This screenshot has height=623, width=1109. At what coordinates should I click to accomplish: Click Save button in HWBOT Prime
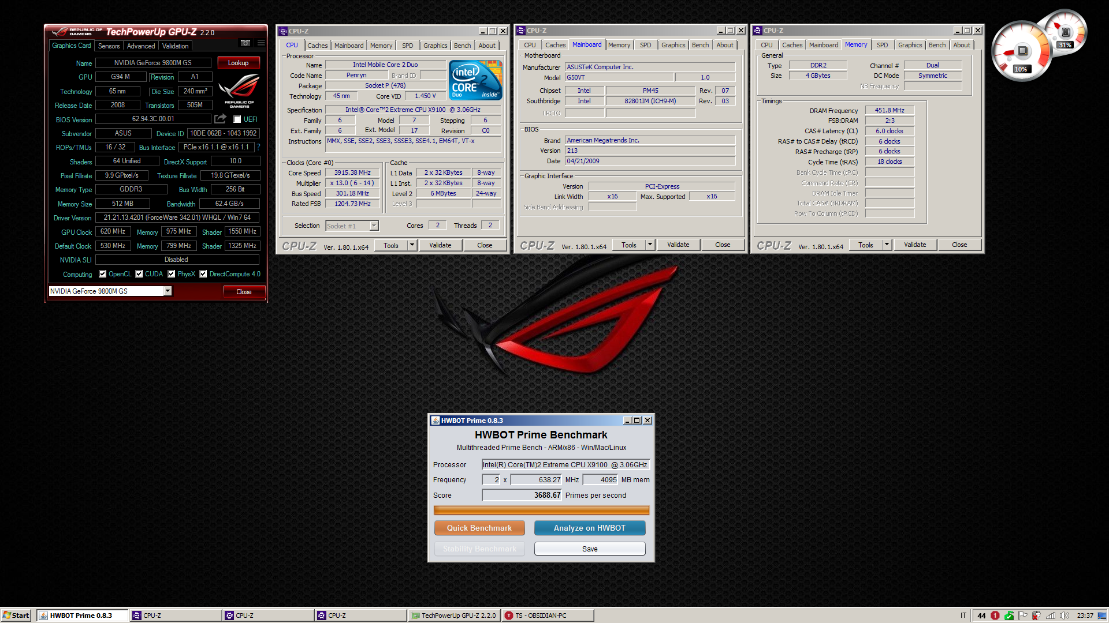click(590, 549)
